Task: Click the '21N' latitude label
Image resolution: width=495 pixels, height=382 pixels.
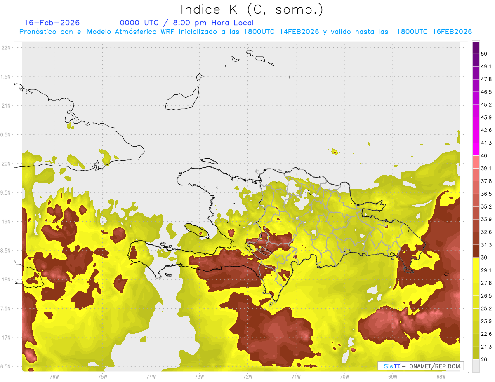Action: [6, 105]
